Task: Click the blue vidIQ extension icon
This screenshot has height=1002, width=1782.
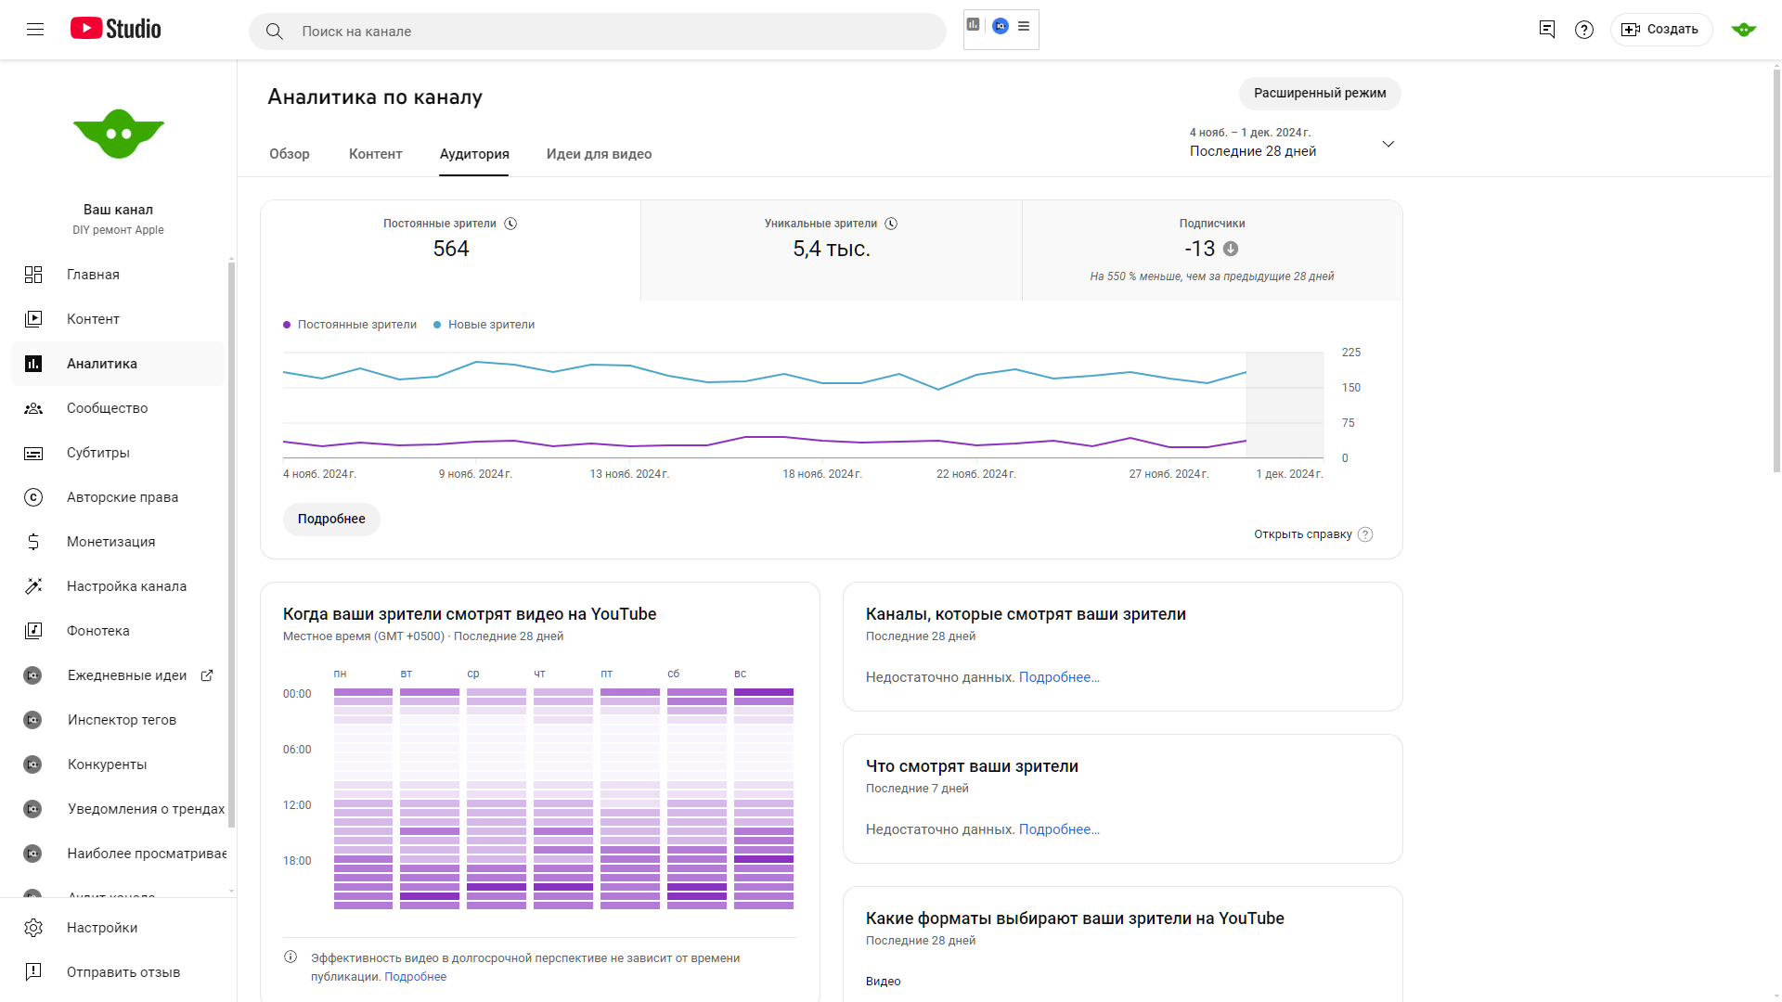Action: (1001, 26)
